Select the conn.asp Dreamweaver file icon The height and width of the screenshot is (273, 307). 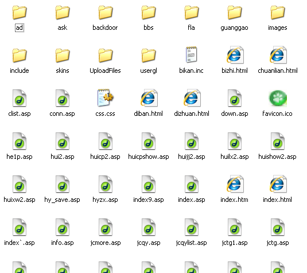click(63, 98)
